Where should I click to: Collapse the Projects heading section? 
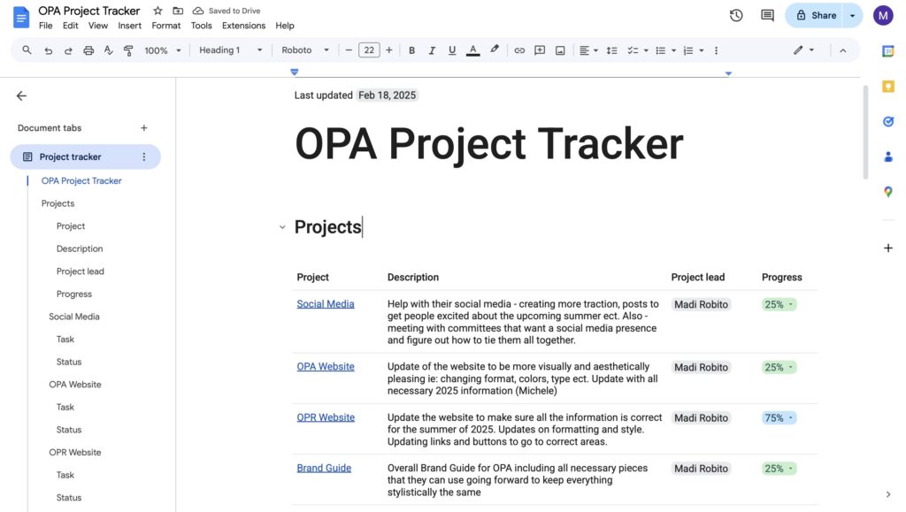click(x=282, y=227)
